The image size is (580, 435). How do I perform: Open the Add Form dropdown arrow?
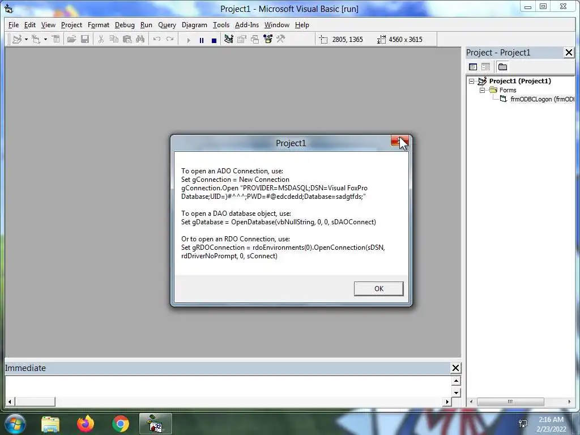45,39
